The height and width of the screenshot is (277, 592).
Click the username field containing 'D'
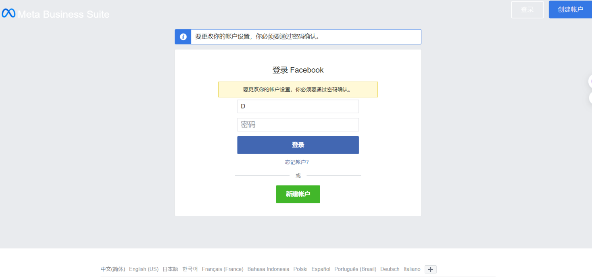coord(298,106)
